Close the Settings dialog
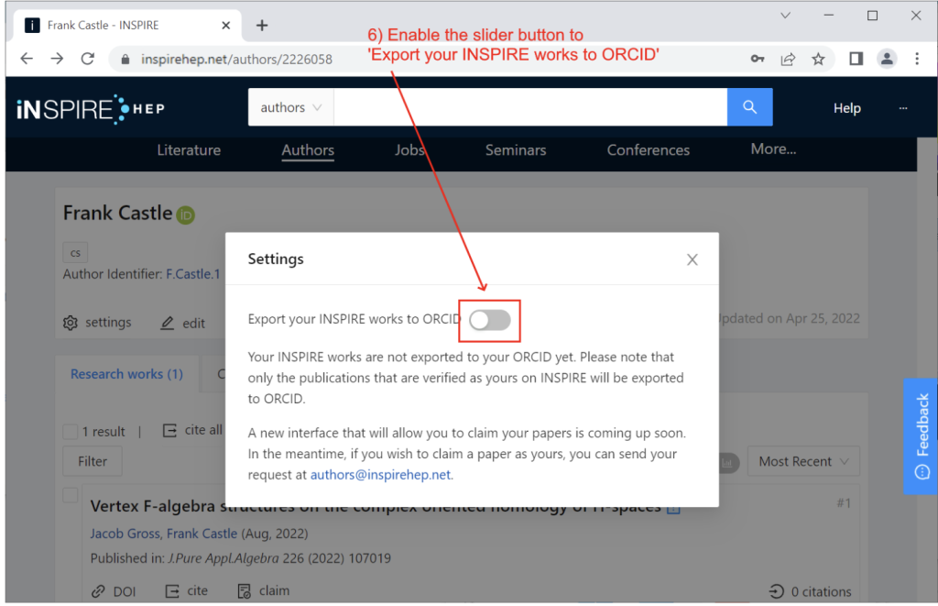The height and width of the screenshot is (606, 938). [x=693, y=259]
